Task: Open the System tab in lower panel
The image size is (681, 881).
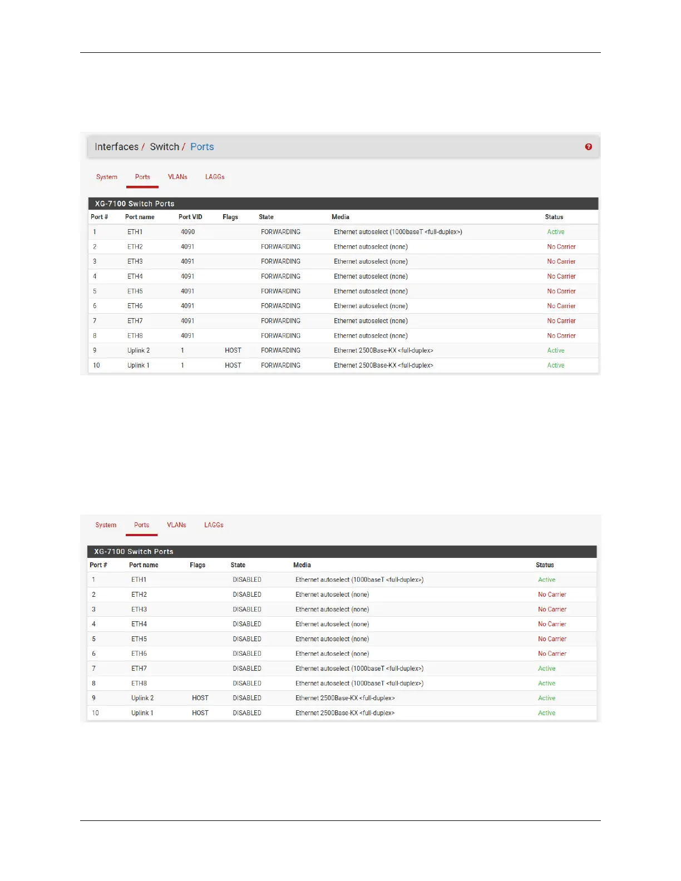Action: click(x=106, y=525)
